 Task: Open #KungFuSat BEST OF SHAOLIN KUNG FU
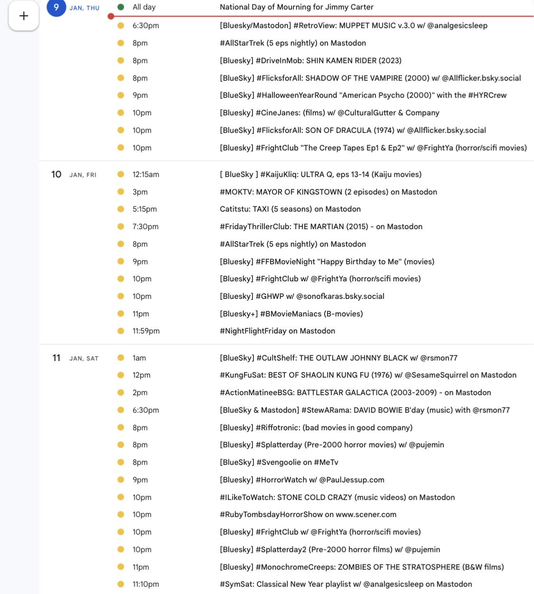tap(368, 375)
